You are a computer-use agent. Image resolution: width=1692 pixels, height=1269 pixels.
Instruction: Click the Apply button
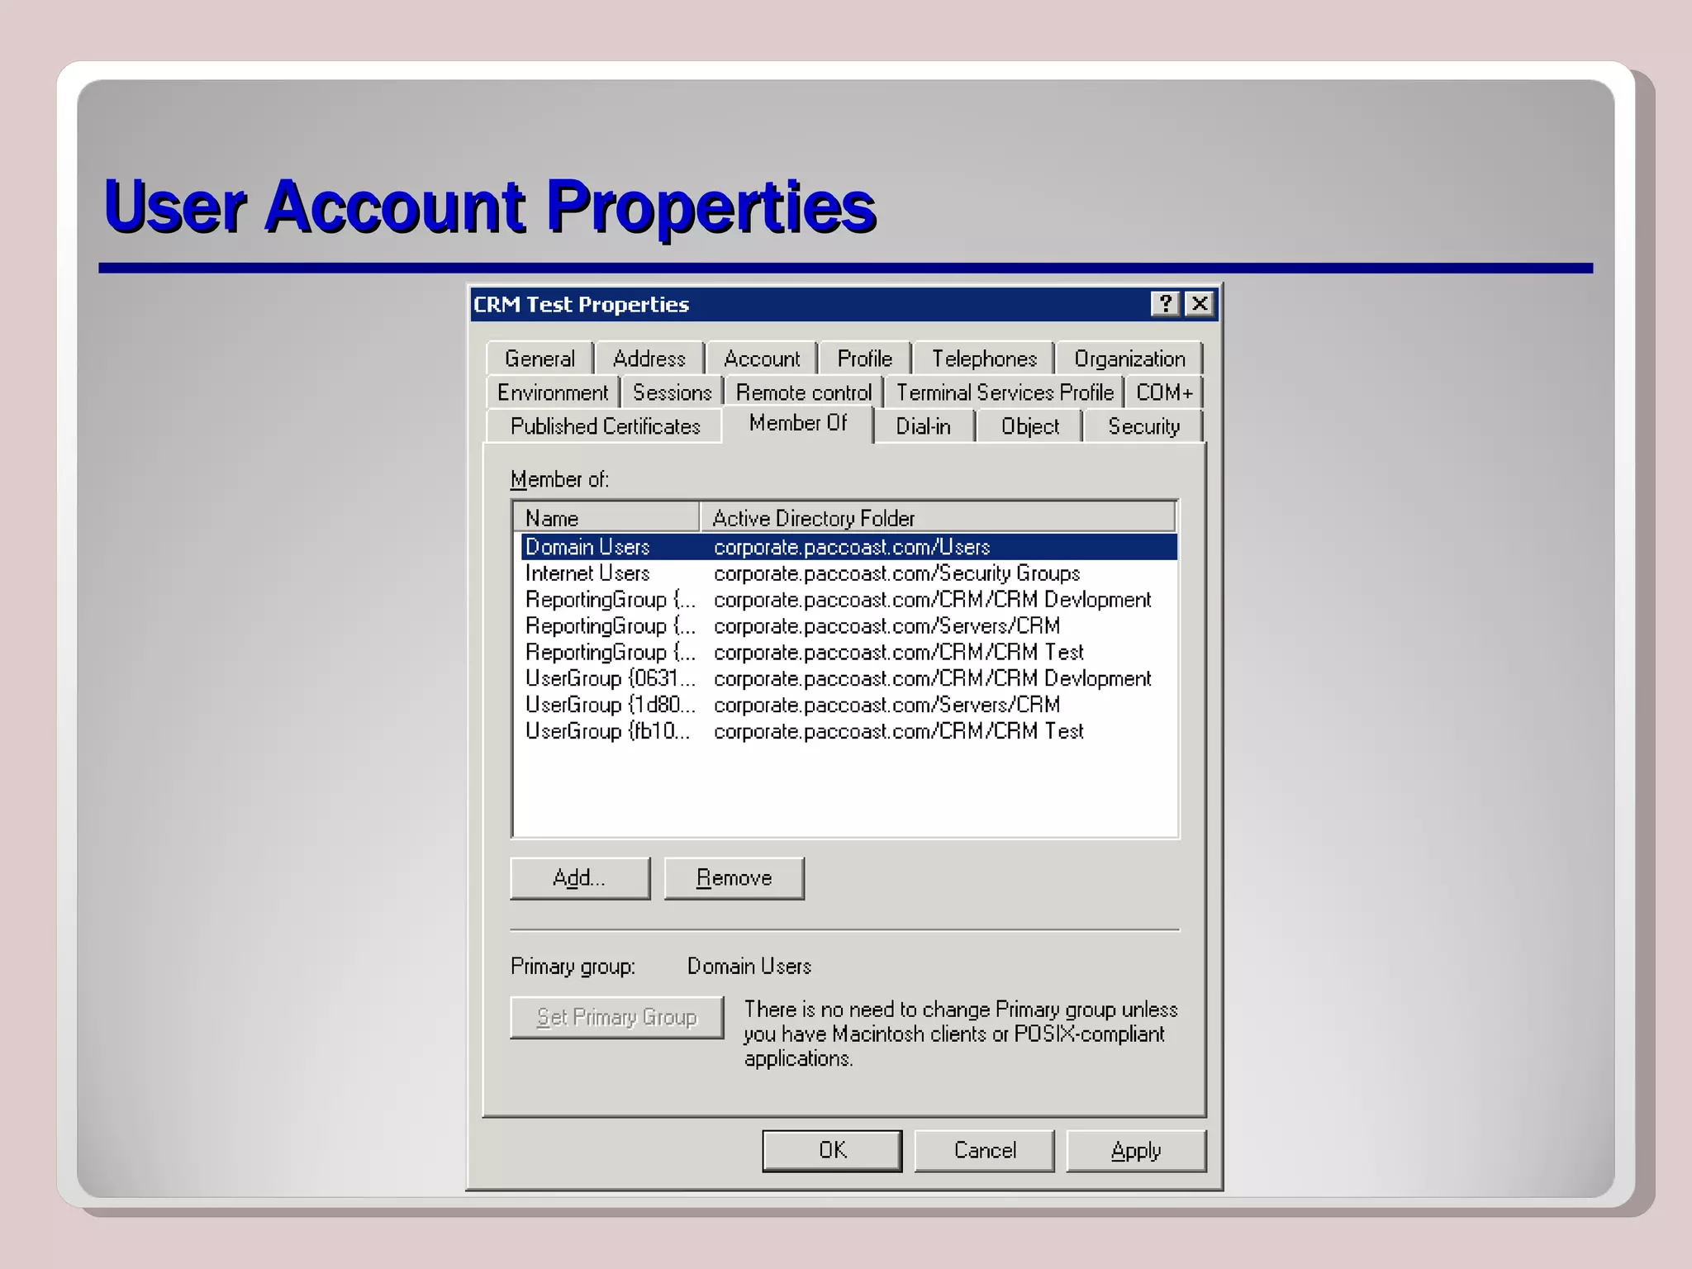click(1136, 1151)
